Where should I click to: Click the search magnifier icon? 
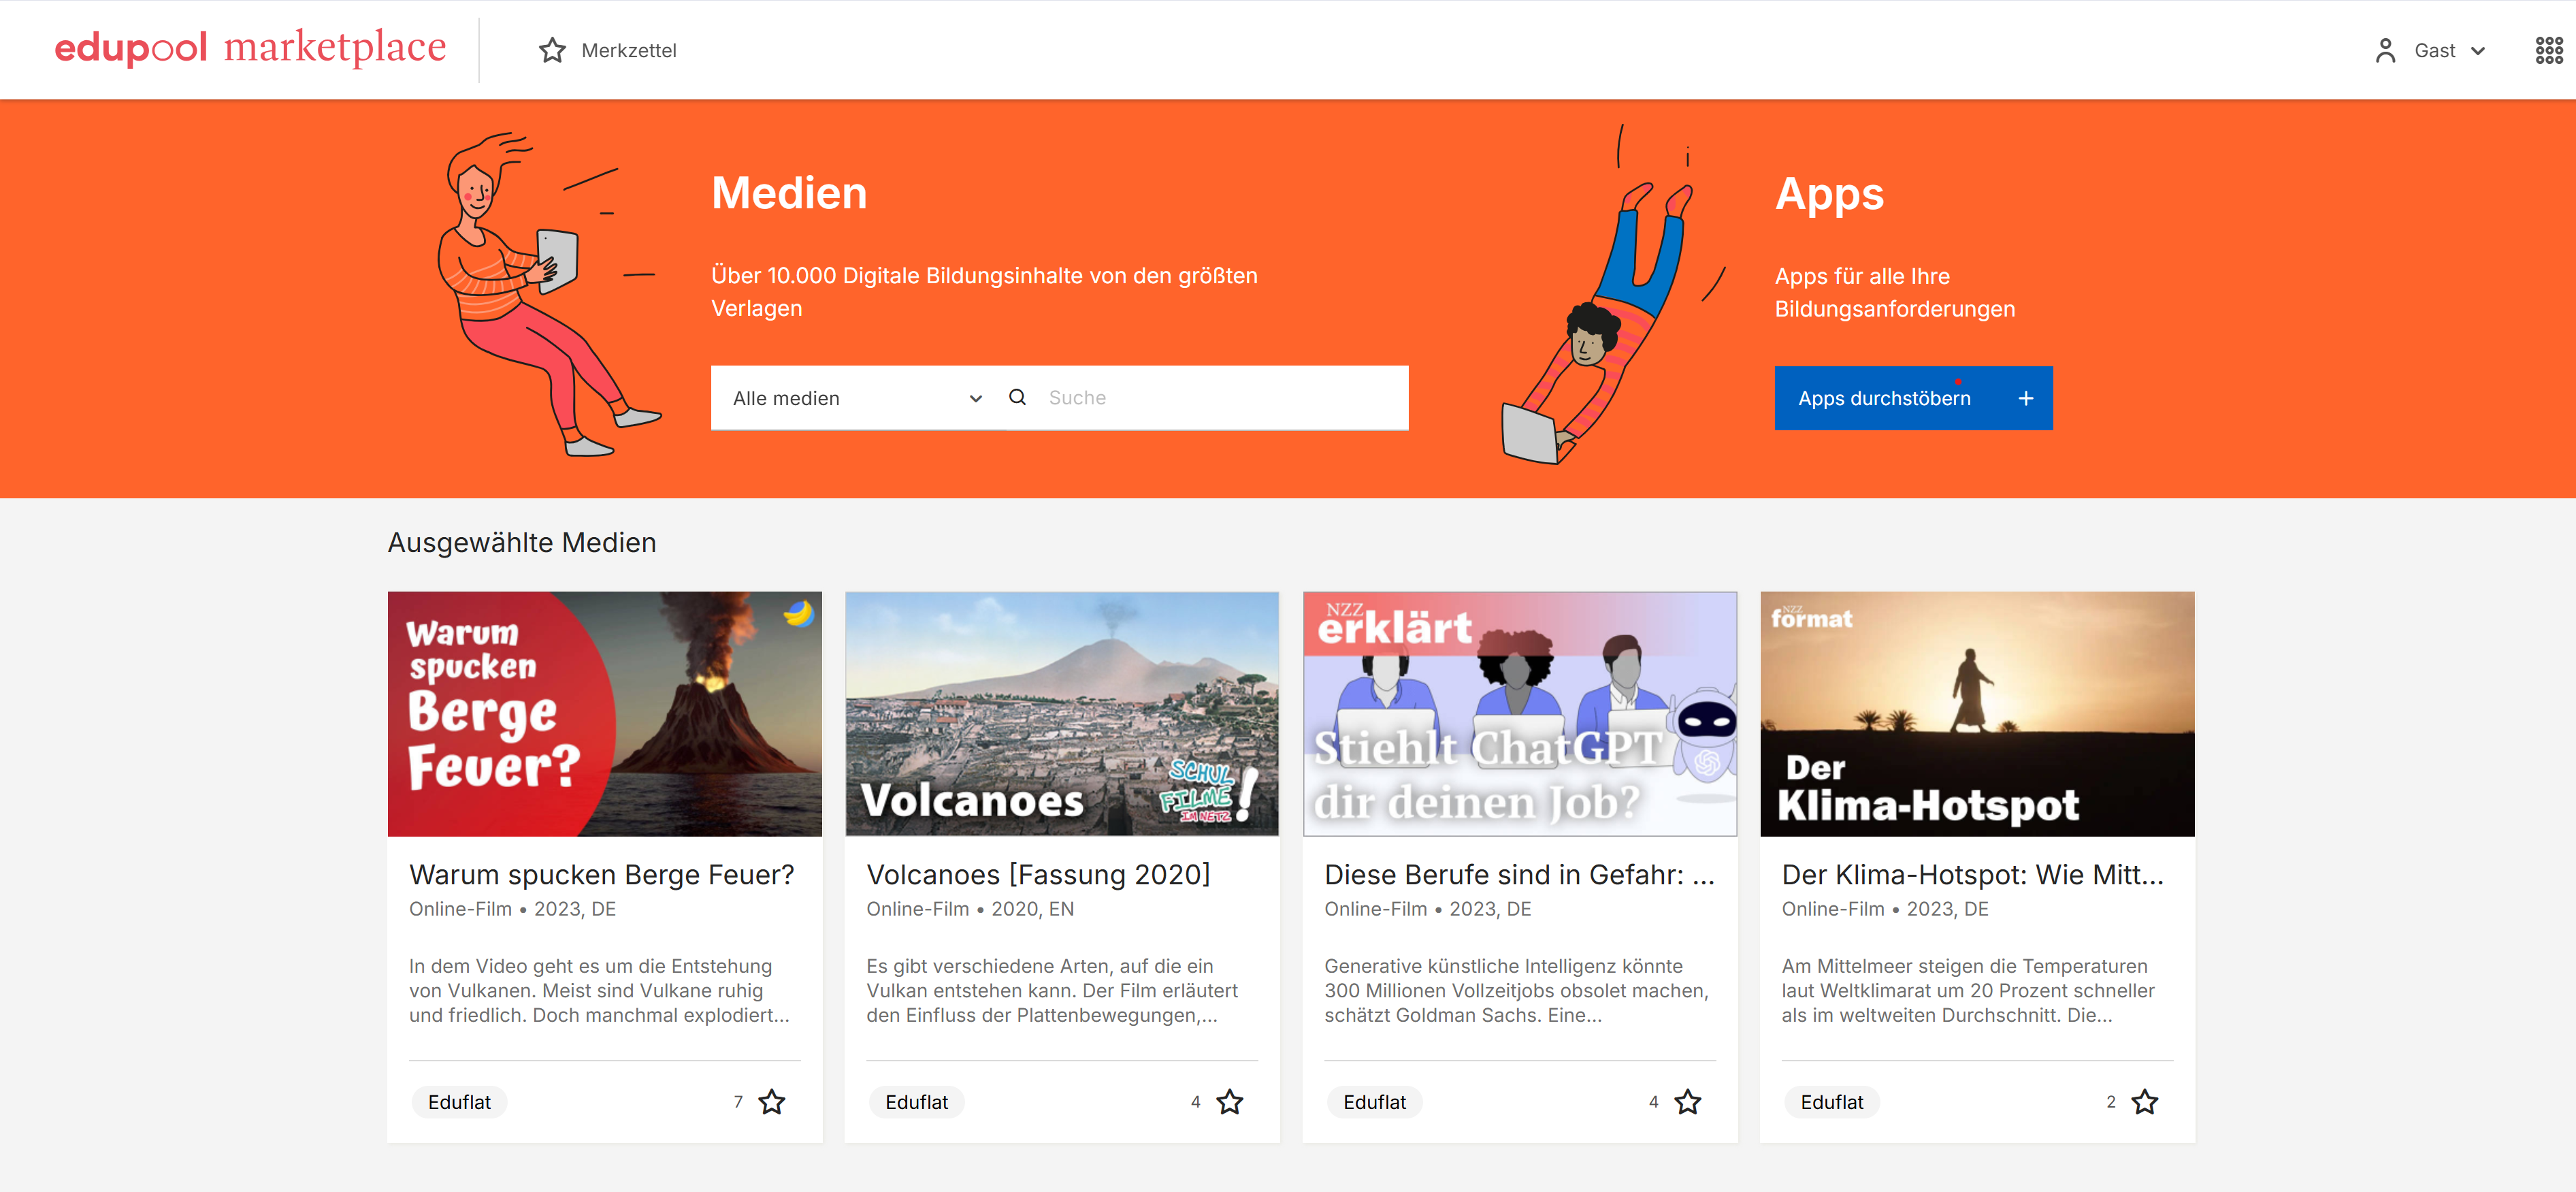point(1017,397)
